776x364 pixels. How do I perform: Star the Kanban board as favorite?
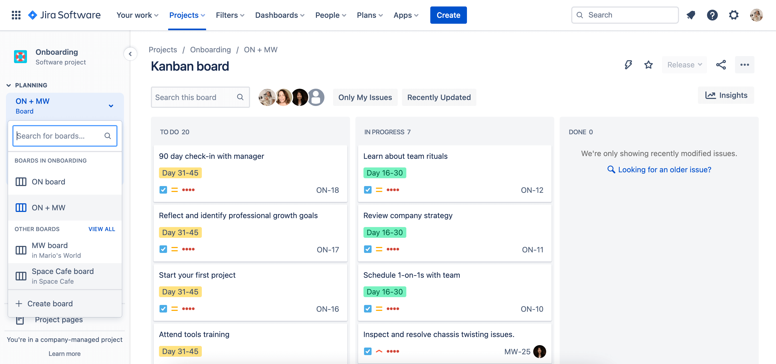[648, 64]
